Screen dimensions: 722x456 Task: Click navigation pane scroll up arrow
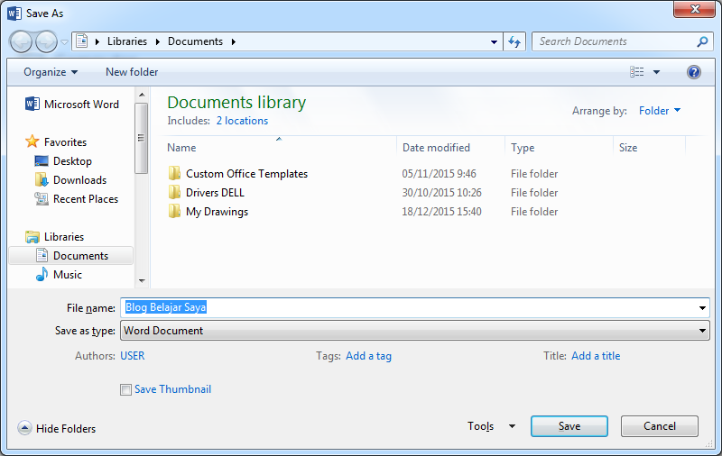click(142, 95)
